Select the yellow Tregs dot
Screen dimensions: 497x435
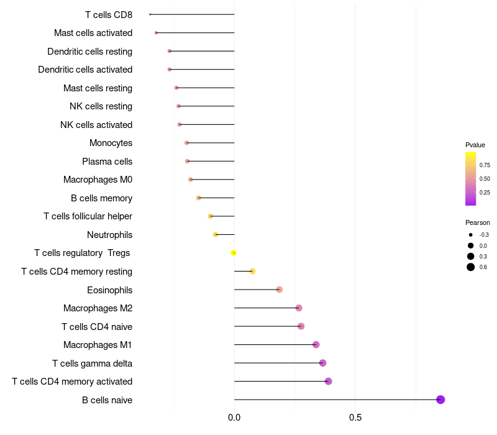pos(234,253)
